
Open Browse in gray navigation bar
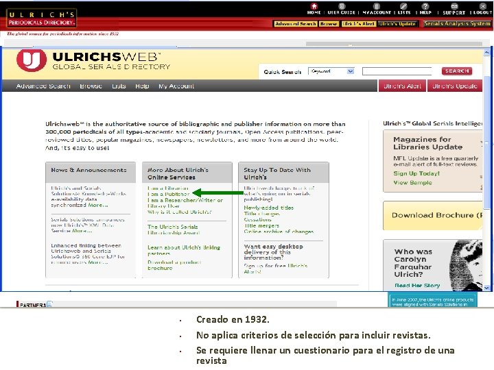coord(91,86)
